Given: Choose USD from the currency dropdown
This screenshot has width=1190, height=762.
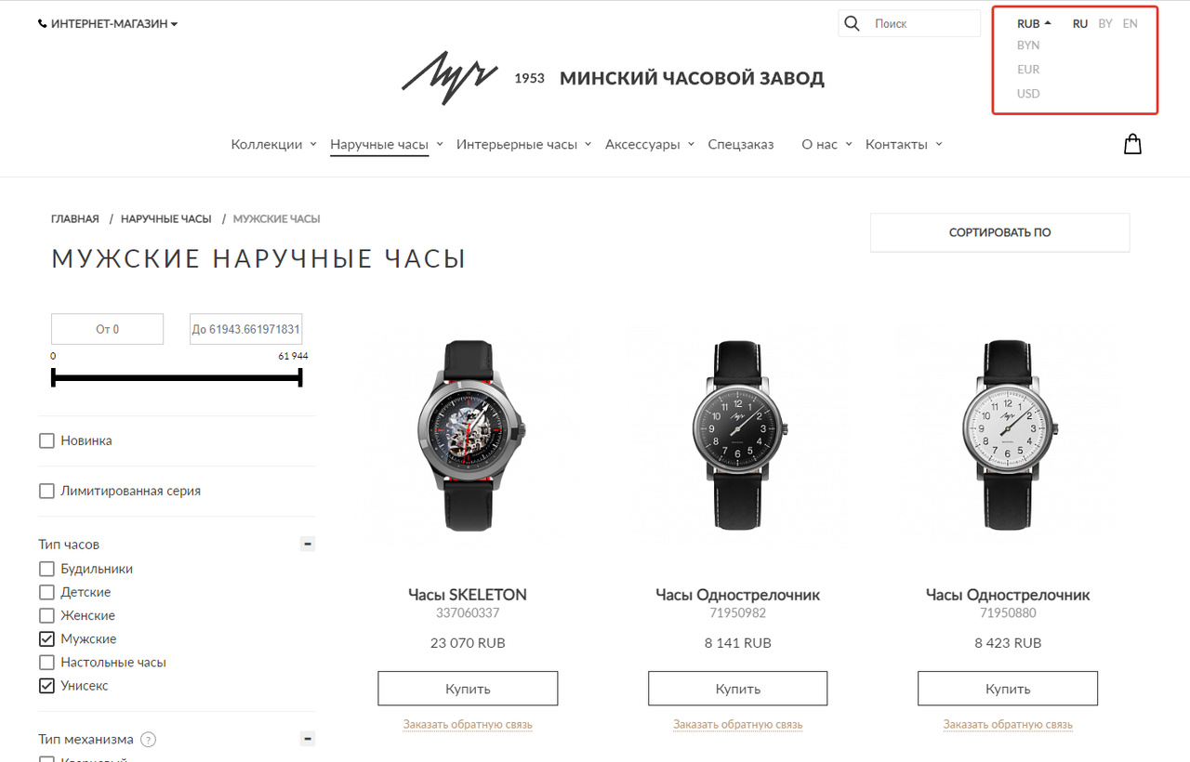Looking at the screenshot, I should (x=1028, y=93).
